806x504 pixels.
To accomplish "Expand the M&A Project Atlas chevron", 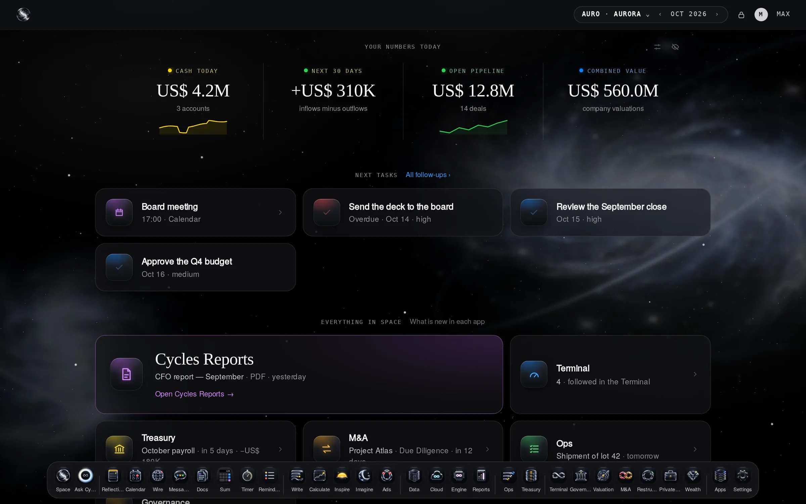I will pos(488,450).
